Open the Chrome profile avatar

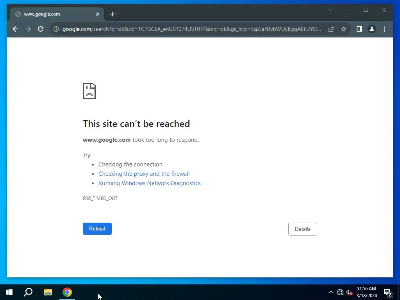tap(372, 29)
